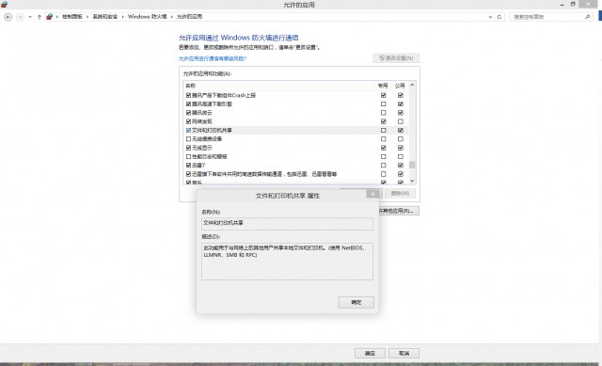Click the 取消 button at bottom

tap(404, 354)
